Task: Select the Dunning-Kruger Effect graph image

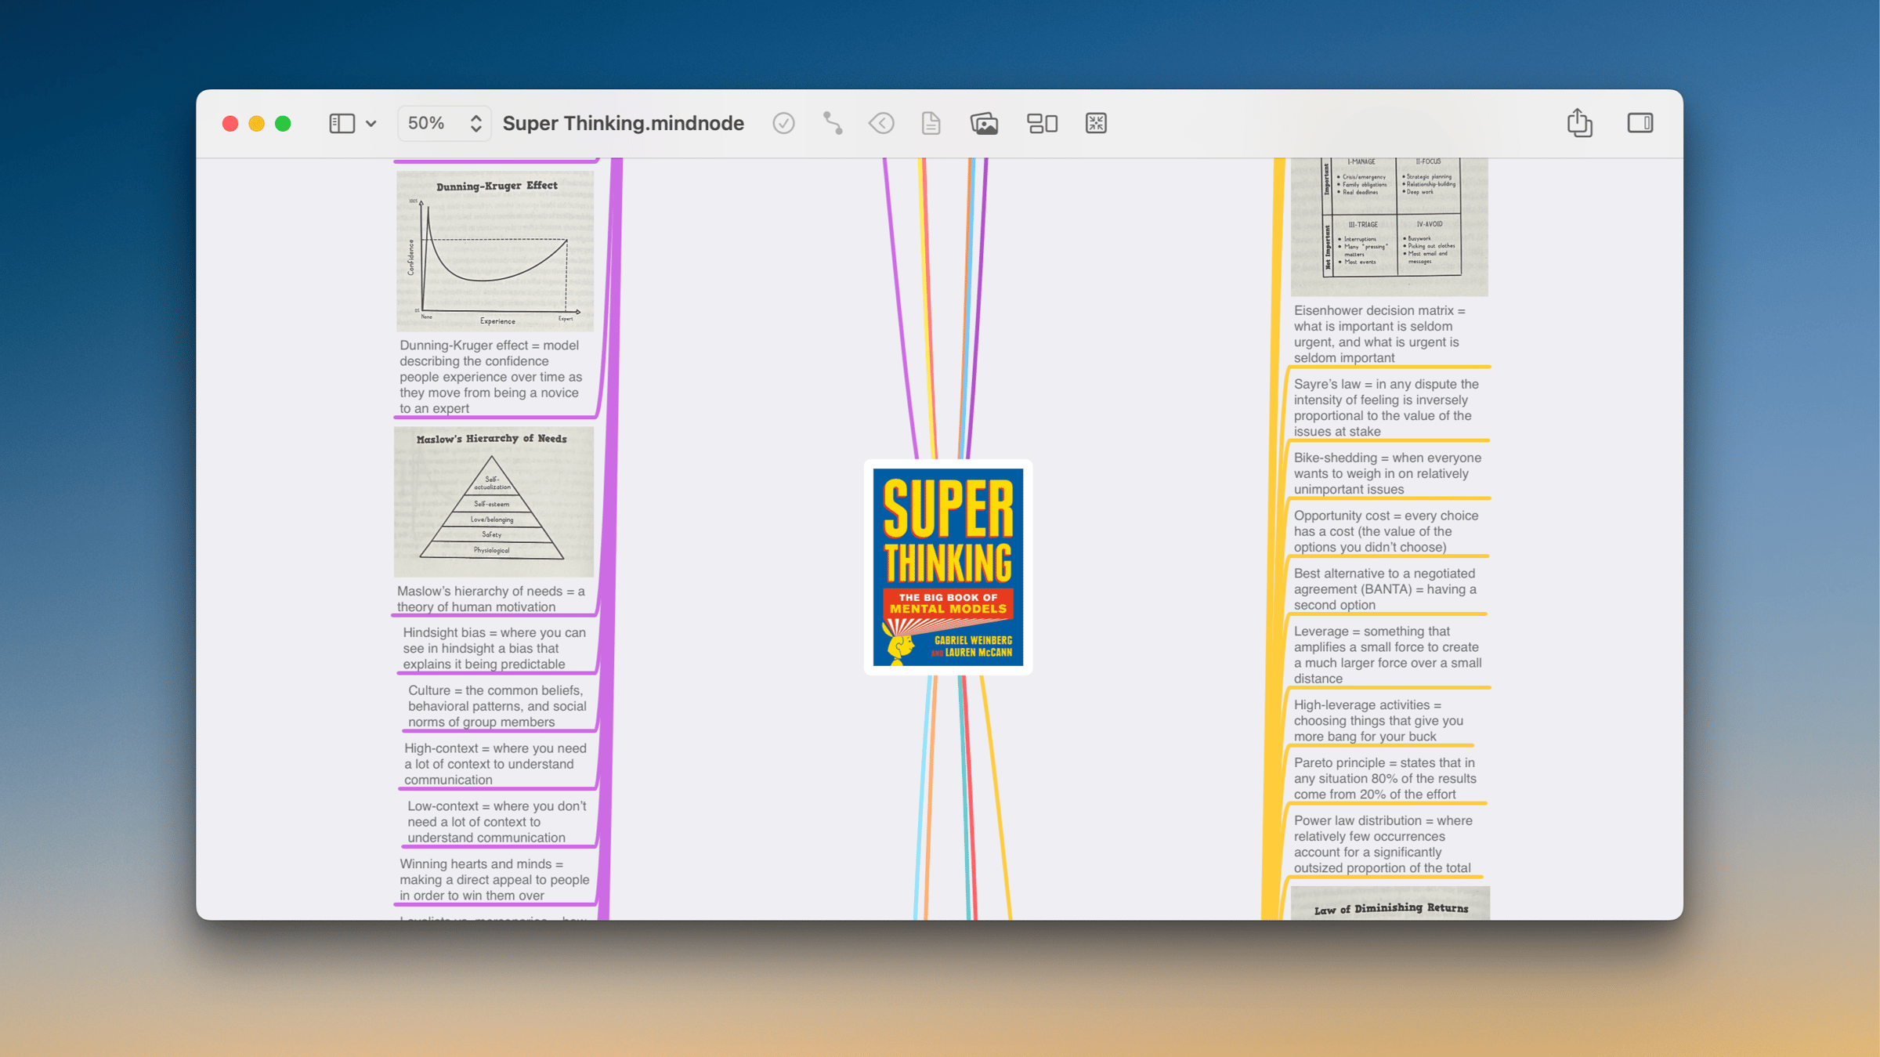Action: 495,251
